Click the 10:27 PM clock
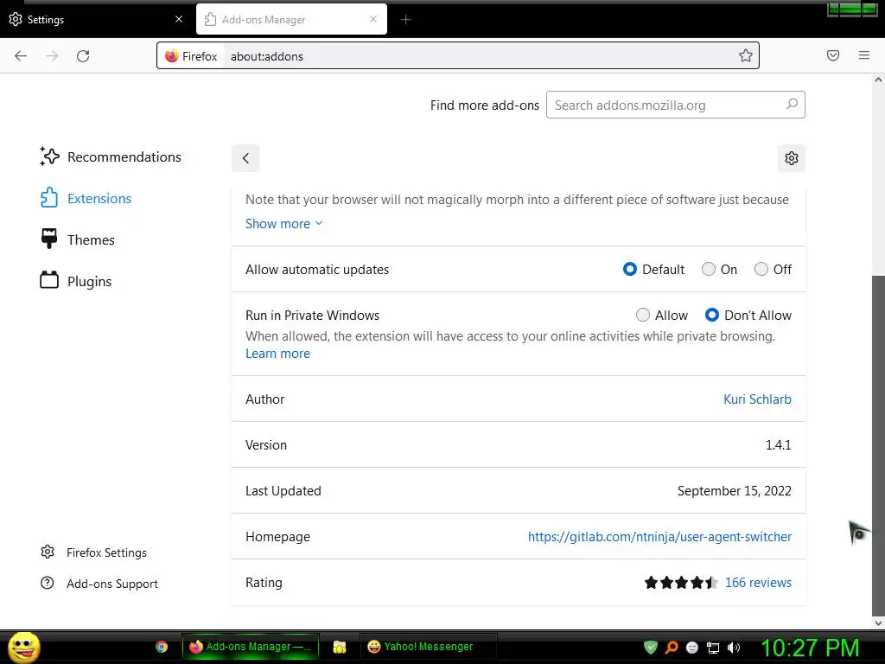The height and width of the screenshot is (664, 885). click(x=810, y=648)
